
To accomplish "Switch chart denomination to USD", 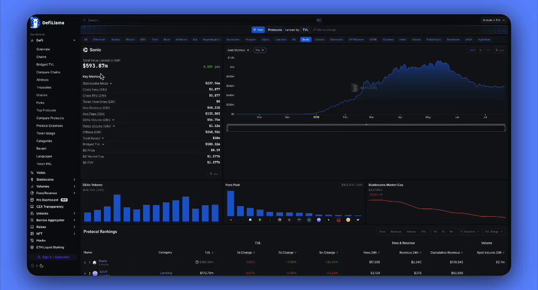I will click(x=473, y=50).
